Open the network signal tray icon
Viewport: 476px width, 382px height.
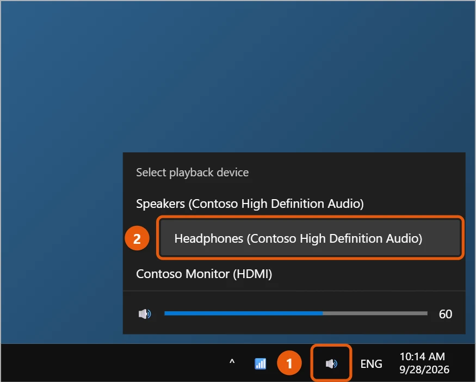coord(260,363)
